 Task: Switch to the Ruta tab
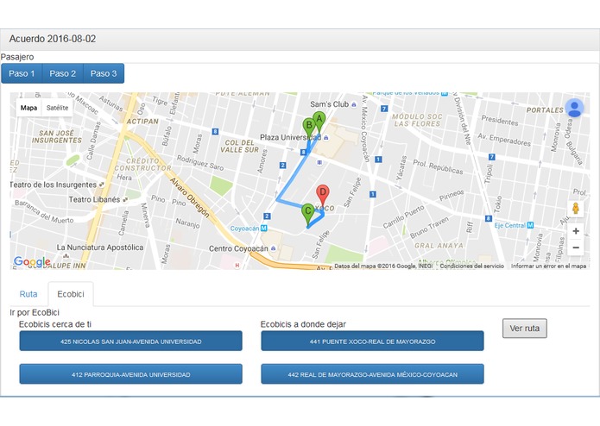pos(28,294)
